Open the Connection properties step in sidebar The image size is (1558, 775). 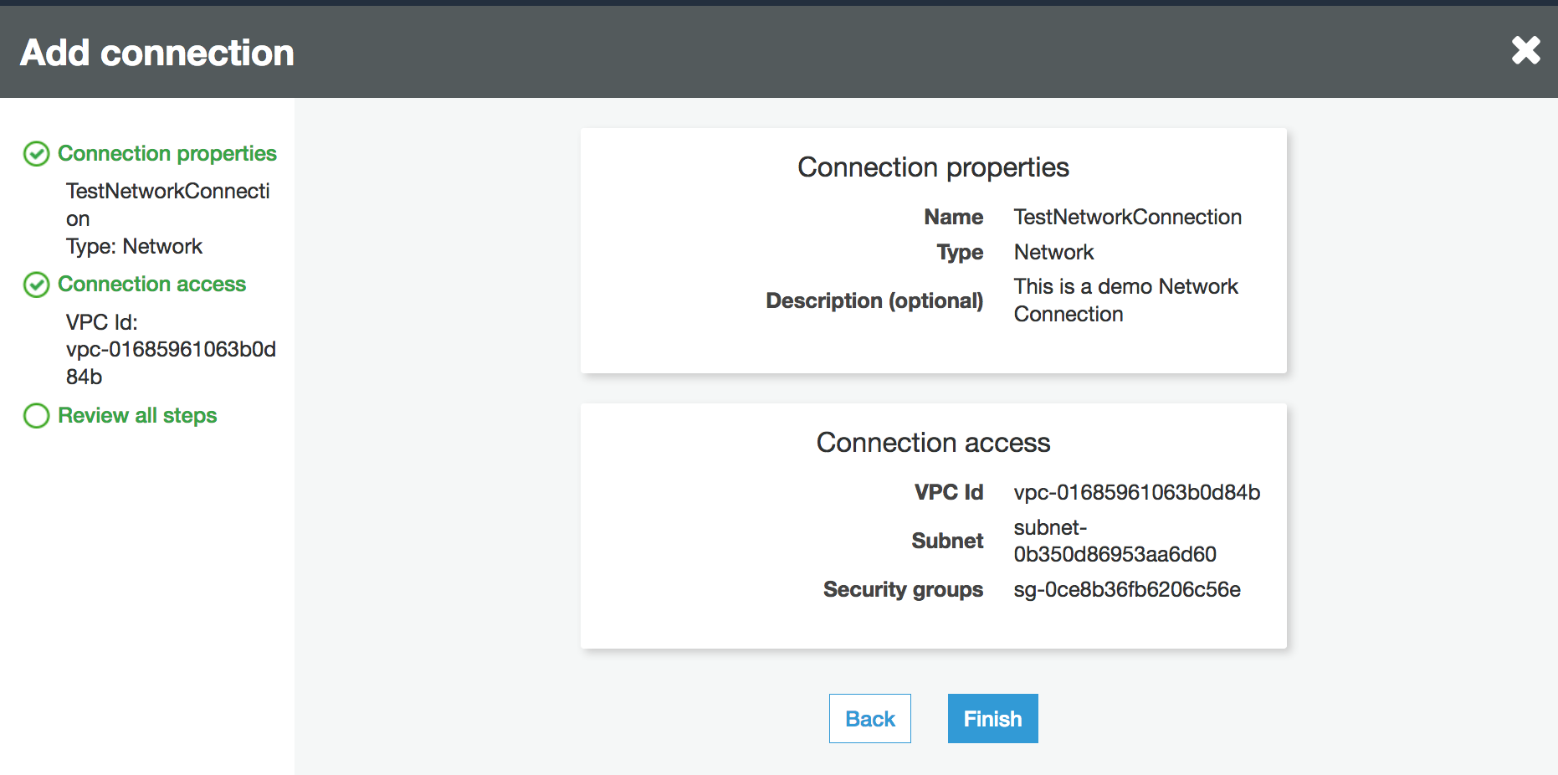click(167, 154)
